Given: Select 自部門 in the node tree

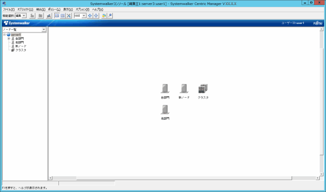Looking at the screenshot, I should click(19, 38).
